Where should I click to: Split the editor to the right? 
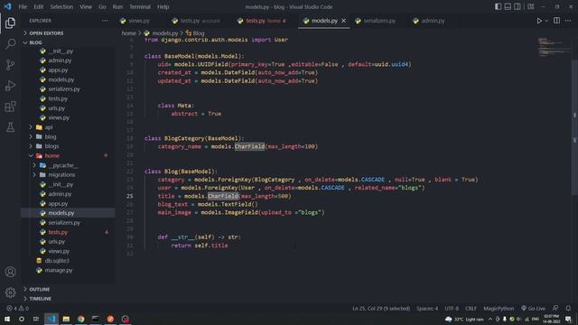tap(556, 21)
